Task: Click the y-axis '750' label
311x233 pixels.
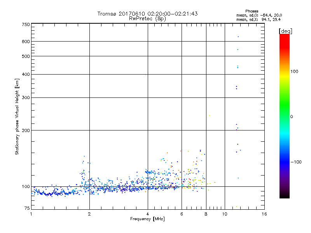Action: [26, 24]
